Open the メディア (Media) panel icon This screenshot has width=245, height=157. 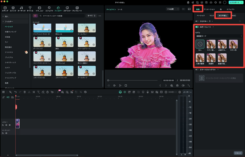click(5, 8)
